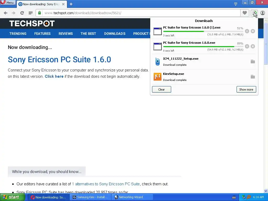
Task: Click progress bar of 51% download
Action: point(203,31)
